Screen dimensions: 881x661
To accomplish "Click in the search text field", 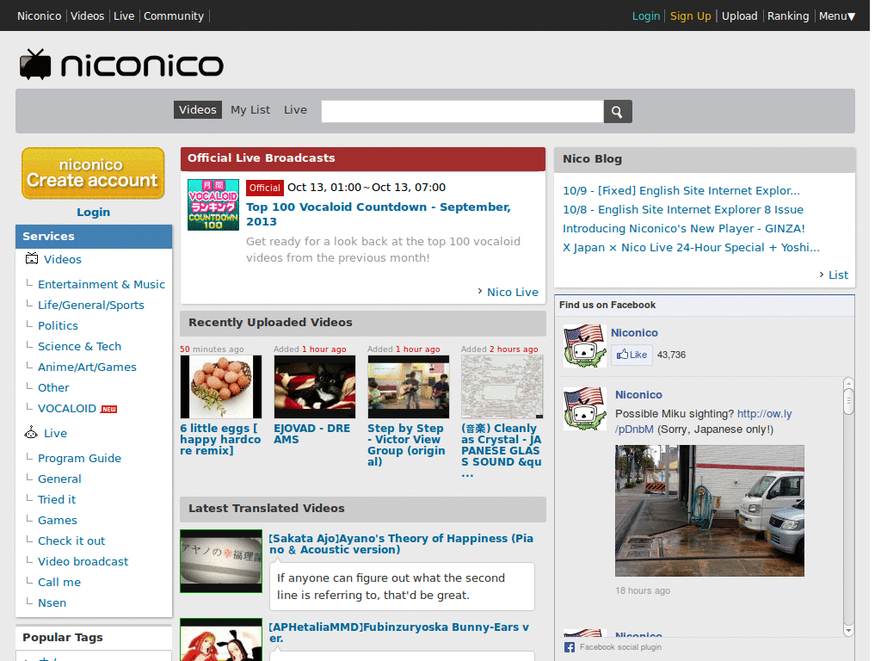I will 462,111.
